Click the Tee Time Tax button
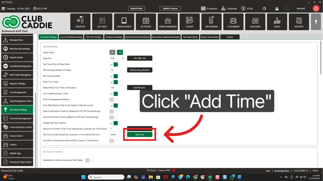This screenshot has height=181, width=323. 140,58
